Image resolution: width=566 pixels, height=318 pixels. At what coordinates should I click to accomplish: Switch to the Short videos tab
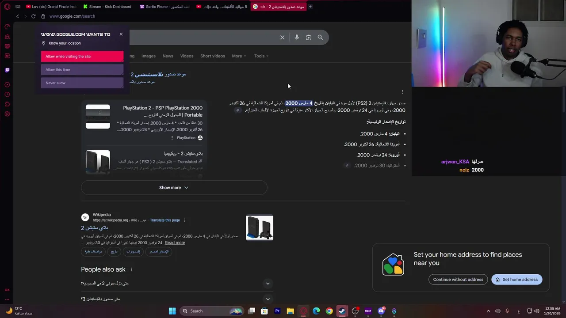(212, 56)
